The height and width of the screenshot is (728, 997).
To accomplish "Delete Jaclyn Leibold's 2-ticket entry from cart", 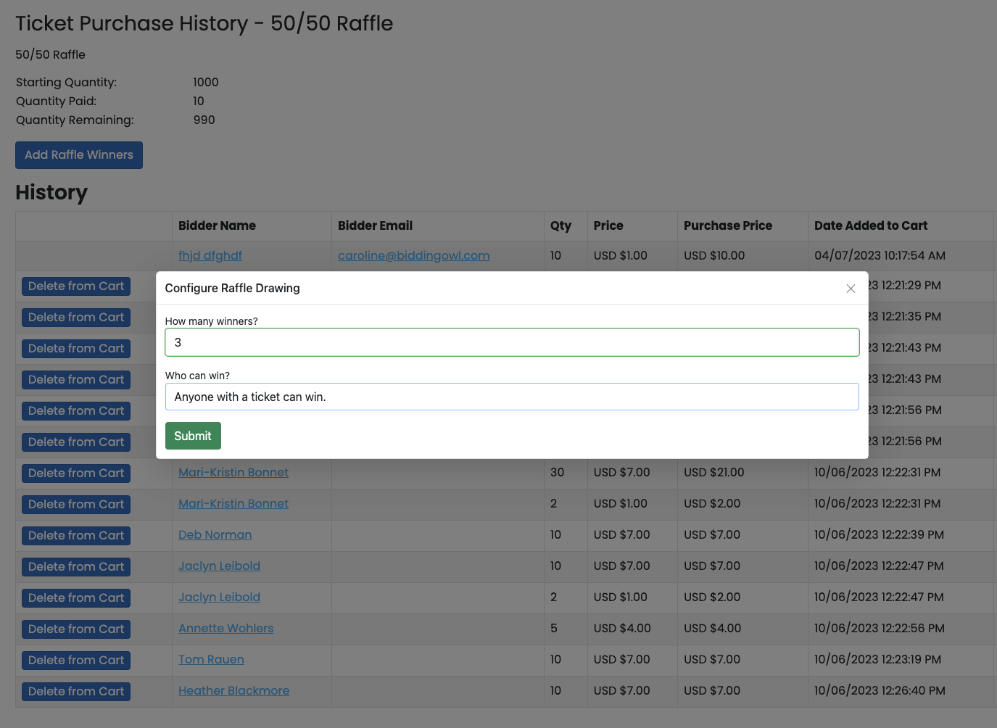I will (76, 597).
